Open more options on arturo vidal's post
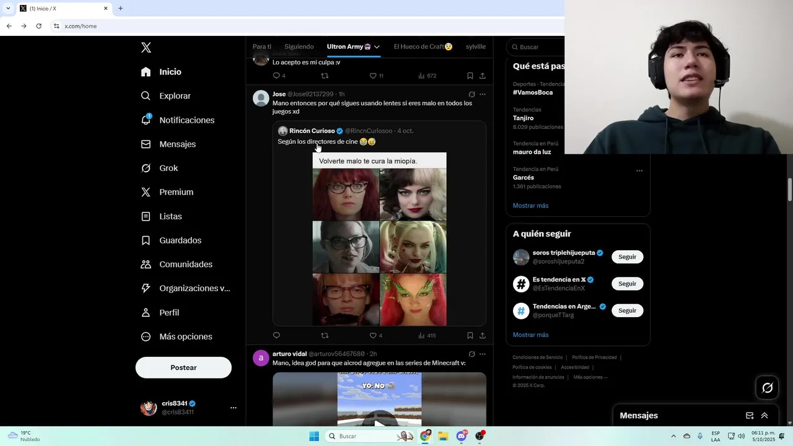The image size is (793, 446). click(483, 354)
